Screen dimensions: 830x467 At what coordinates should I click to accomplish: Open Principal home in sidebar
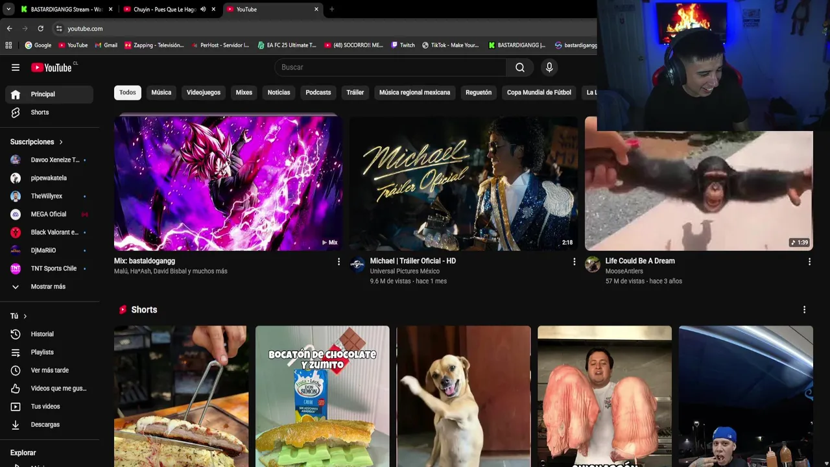pyautogui.click(x=49, y=94)
